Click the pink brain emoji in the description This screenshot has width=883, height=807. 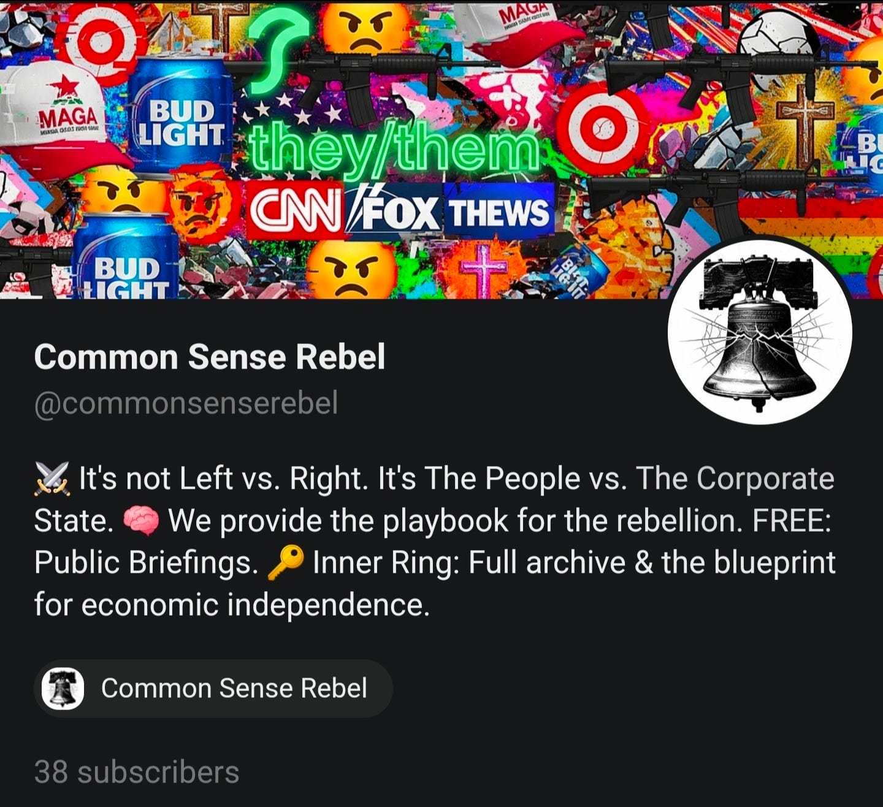pyautogui.click(x=141, y=521)
